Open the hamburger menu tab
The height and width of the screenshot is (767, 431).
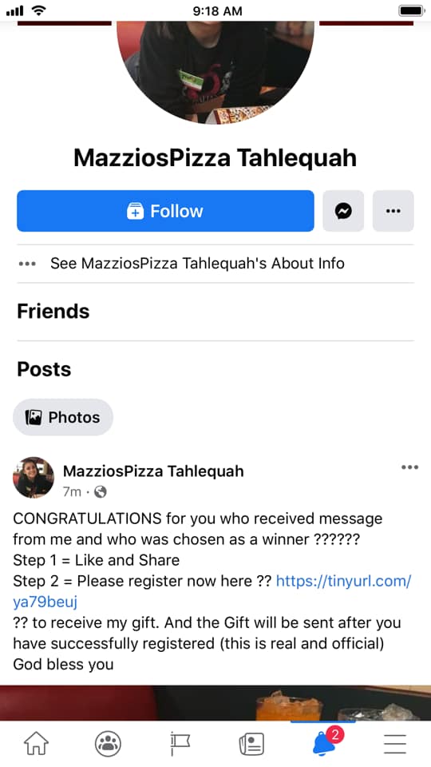395,744
